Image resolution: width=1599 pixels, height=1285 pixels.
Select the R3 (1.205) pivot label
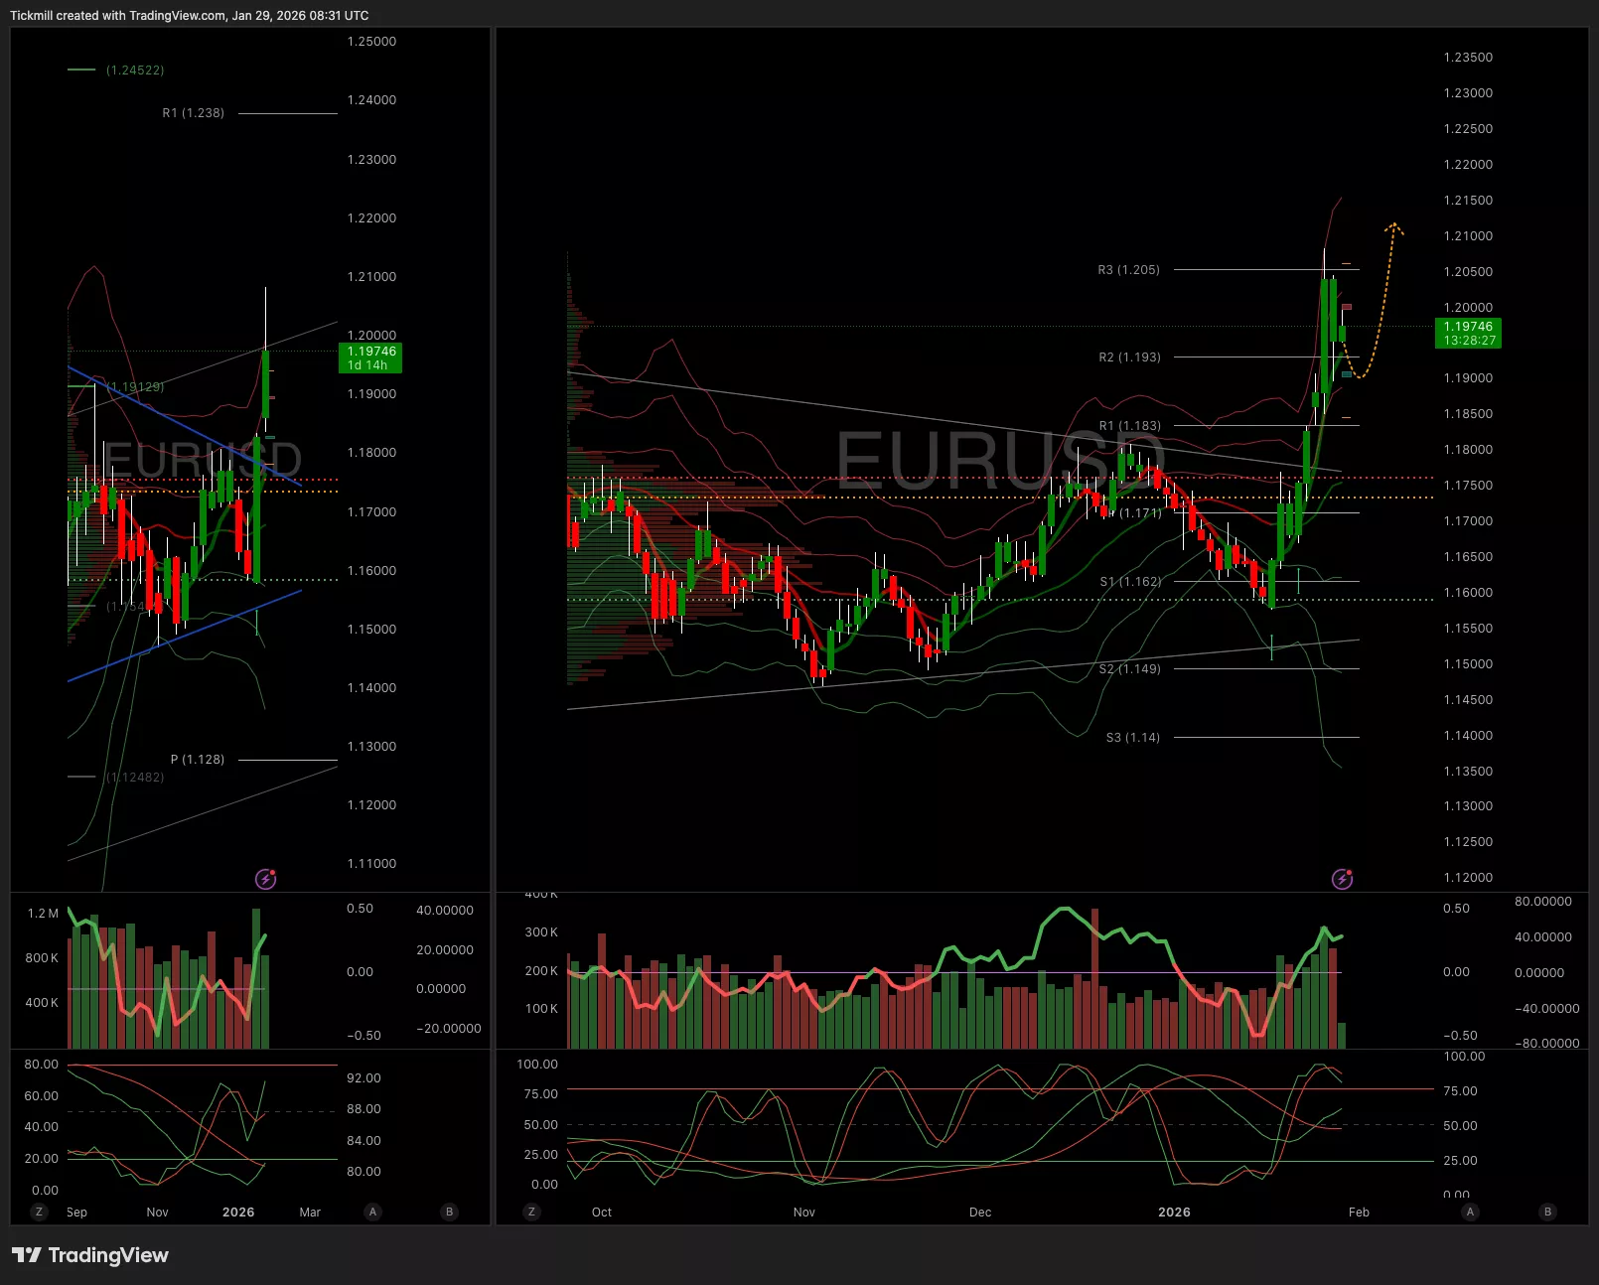coord(1128,270)
